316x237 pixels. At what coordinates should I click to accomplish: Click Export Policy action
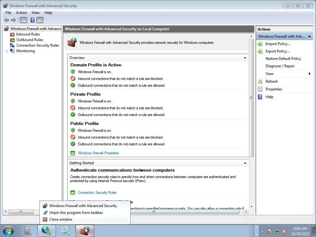pyautogui.click(x=277, y=51)
